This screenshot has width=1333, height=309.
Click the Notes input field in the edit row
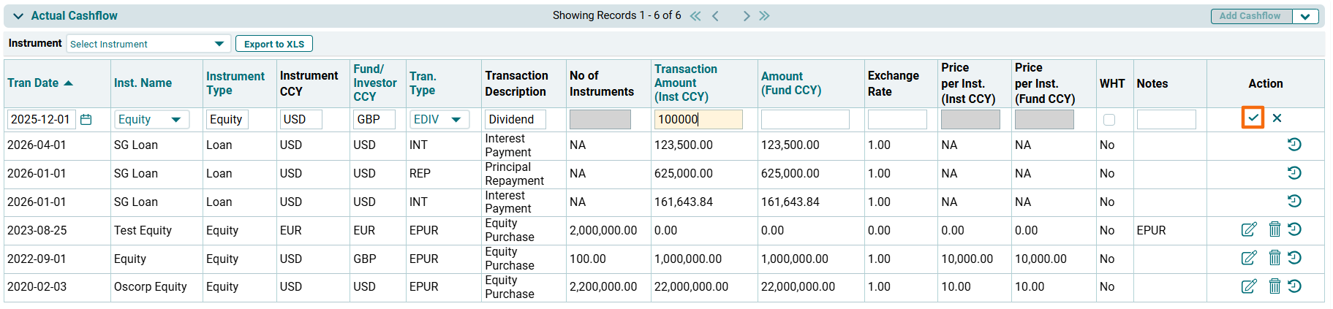[1166, 119]
